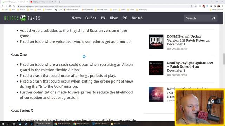Reload the page with refresh icon
225x126 pixels.
(10, 6)
